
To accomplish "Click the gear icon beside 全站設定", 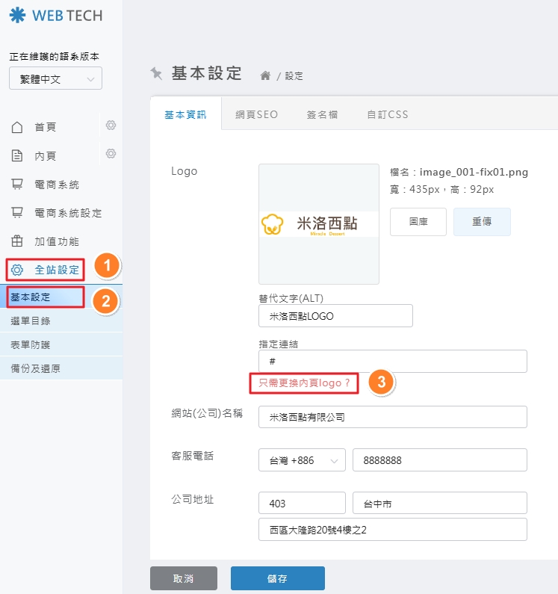I will 17,270.
